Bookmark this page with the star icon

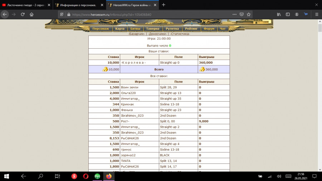tap(249, 15)
